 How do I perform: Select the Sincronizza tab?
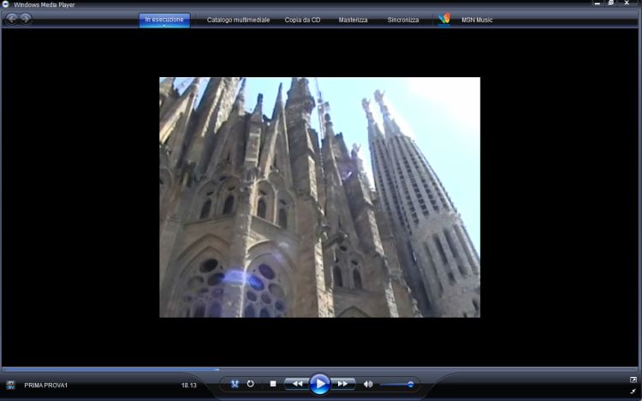point(403,20)
